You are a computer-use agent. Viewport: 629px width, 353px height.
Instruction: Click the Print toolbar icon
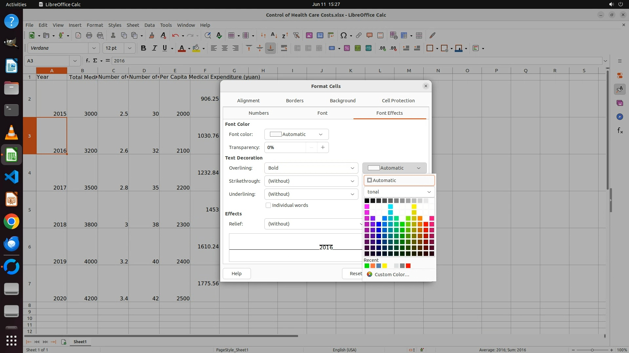tap(89, 35)
